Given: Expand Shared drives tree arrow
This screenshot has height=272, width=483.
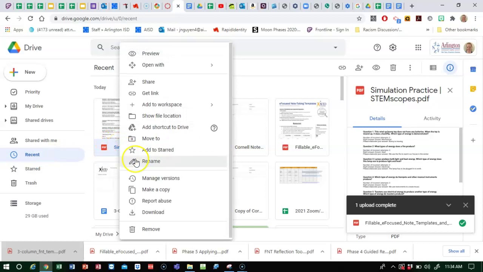Looking at the screenshot, I should tap(5, 120).
